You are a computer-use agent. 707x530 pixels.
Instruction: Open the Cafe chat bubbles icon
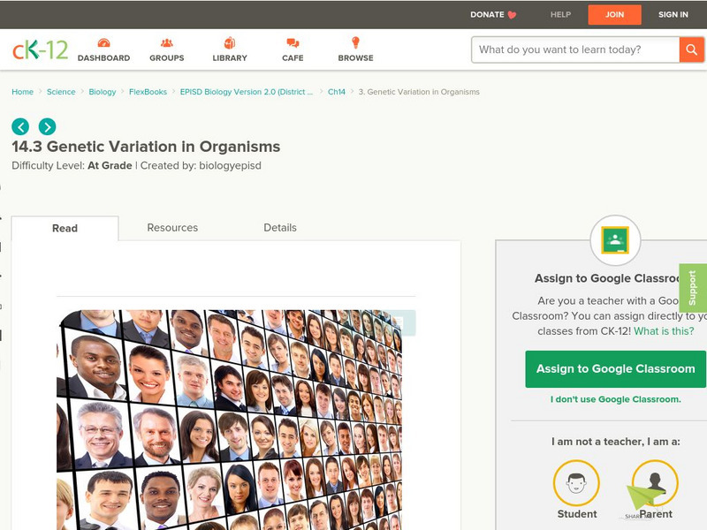(x=293, y=42)
